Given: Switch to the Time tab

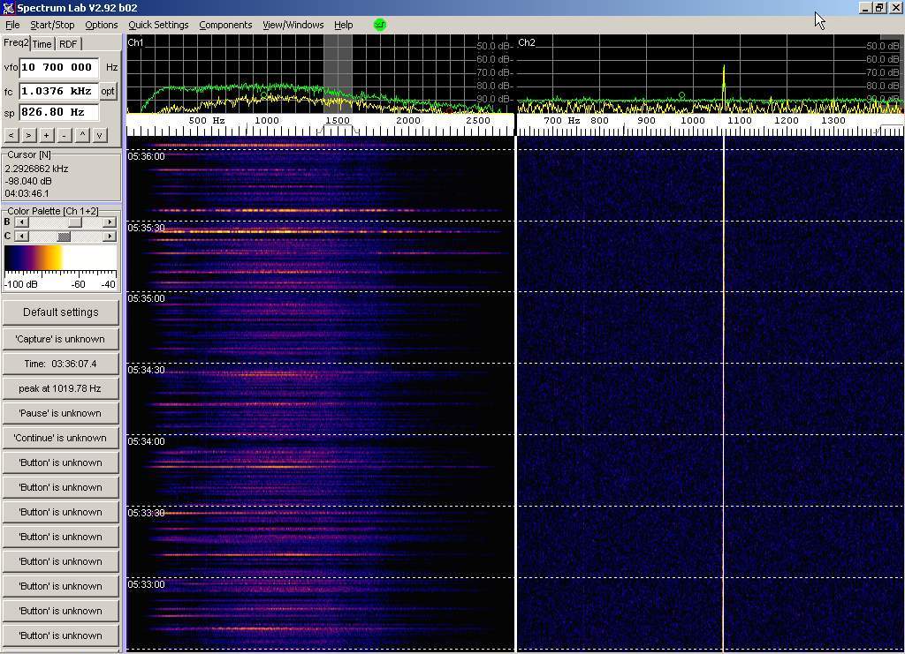Looking at the screenshot, I should pos(42,44).
